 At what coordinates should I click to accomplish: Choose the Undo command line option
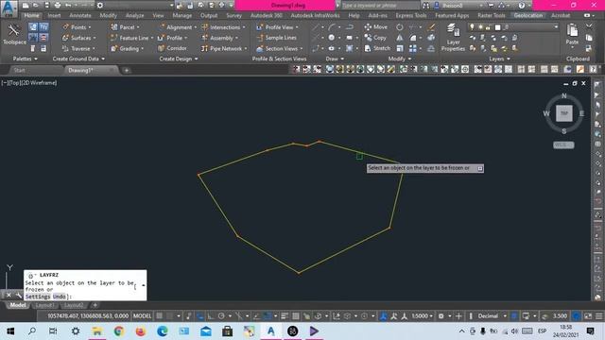click(x=59, y=297)
